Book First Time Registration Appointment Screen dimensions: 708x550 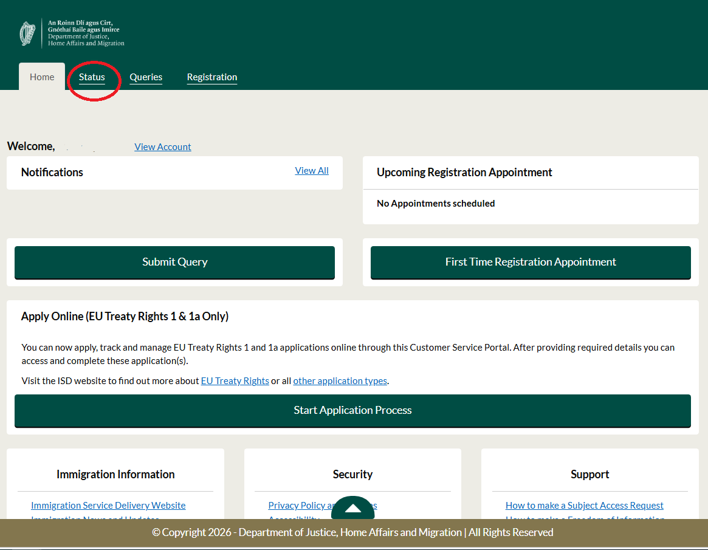(531, 263)
